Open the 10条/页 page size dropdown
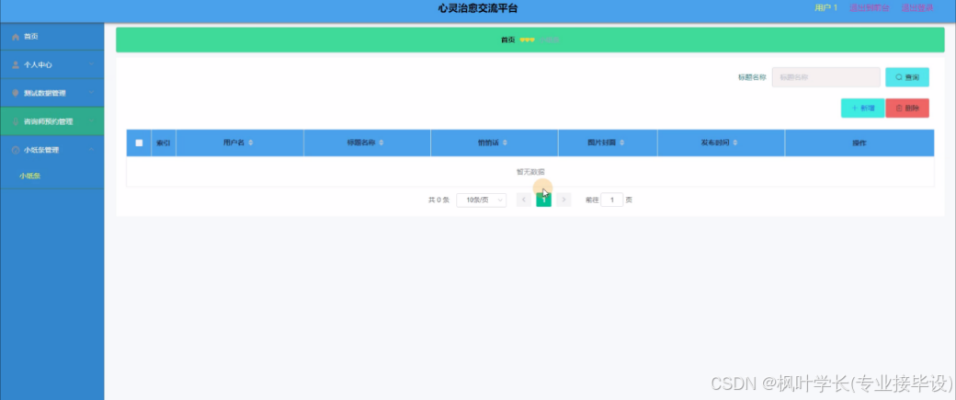This screenshot has width=956, height=400. coord(481,200)
